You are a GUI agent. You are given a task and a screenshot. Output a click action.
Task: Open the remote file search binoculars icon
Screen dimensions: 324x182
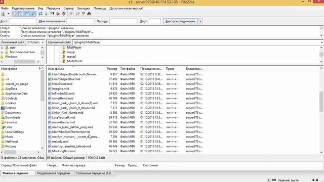[89, 14]
